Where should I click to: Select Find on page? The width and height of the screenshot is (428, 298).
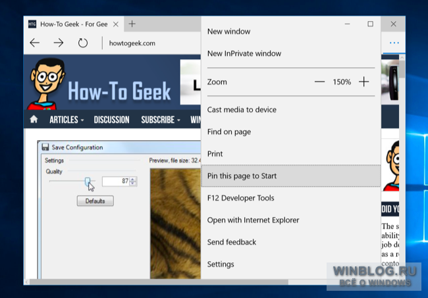(290, 132)
